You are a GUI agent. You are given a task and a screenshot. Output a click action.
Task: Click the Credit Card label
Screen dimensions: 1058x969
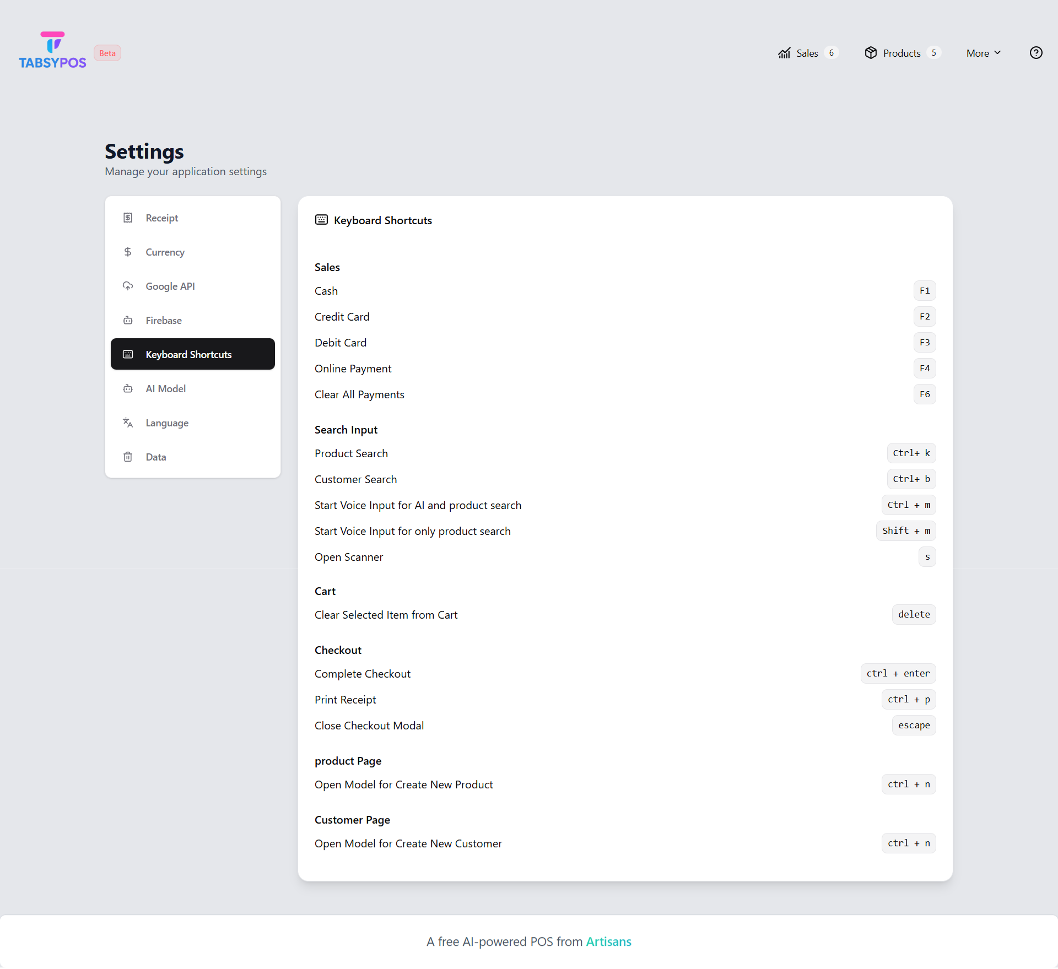342,317
